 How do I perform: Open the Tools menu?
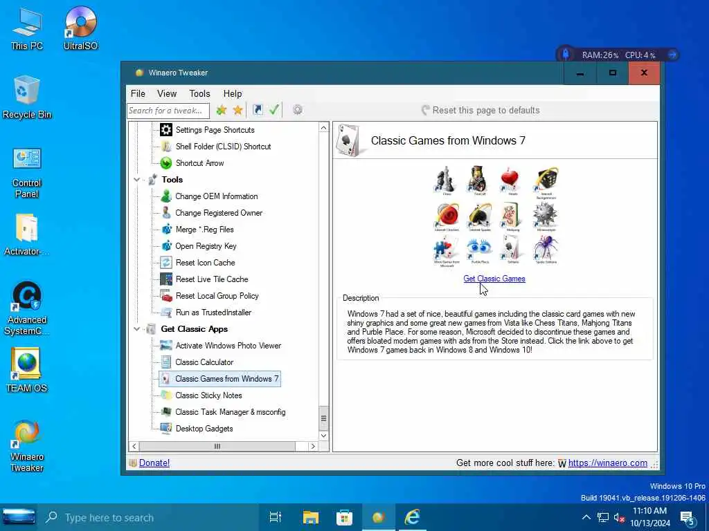(199, 93)
